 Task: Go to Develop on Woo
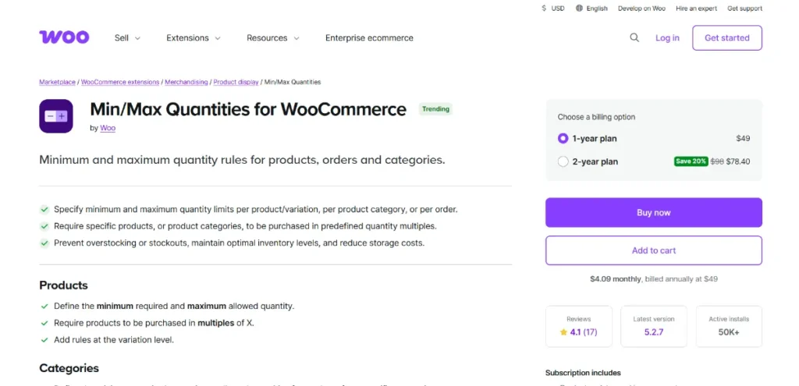point(641,9)
